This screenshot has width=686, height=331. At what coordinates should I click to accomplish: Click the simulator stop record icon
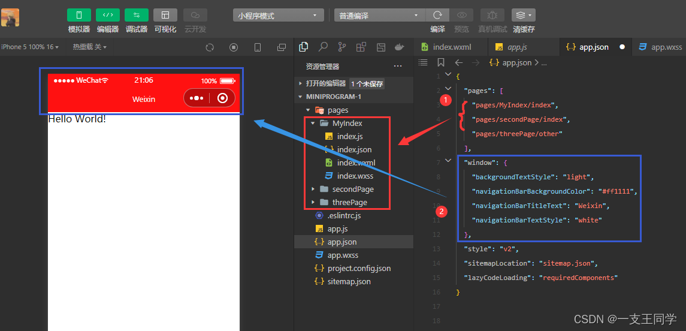click(234, 47)
